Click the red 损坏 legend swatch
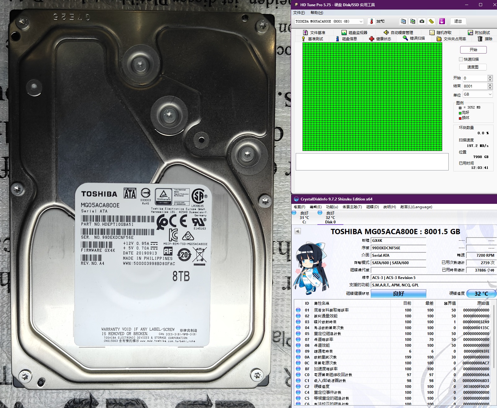Viewport: 497px width, 408px height. pyautogui.click(x=460, y=118)
